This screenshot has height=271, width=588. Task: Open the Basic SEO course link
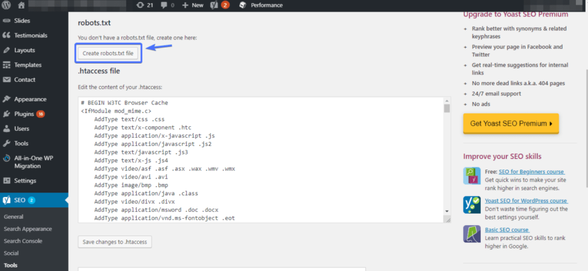[x=506, y=230]
